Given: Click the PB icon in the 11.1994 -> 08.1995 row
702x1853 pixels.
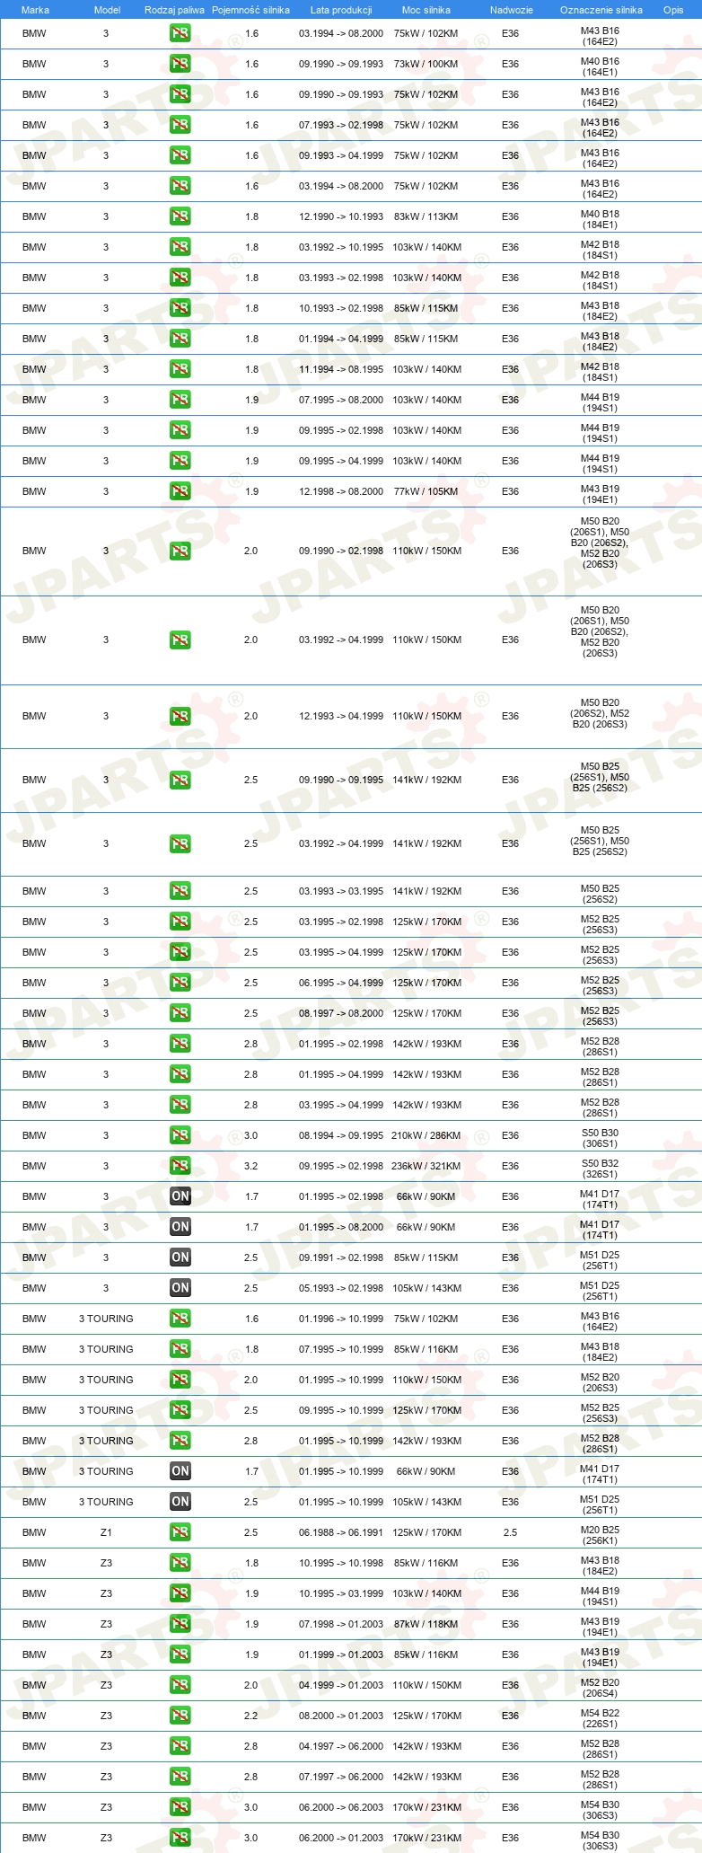Looking at the screenshot, I should (180, 369).
